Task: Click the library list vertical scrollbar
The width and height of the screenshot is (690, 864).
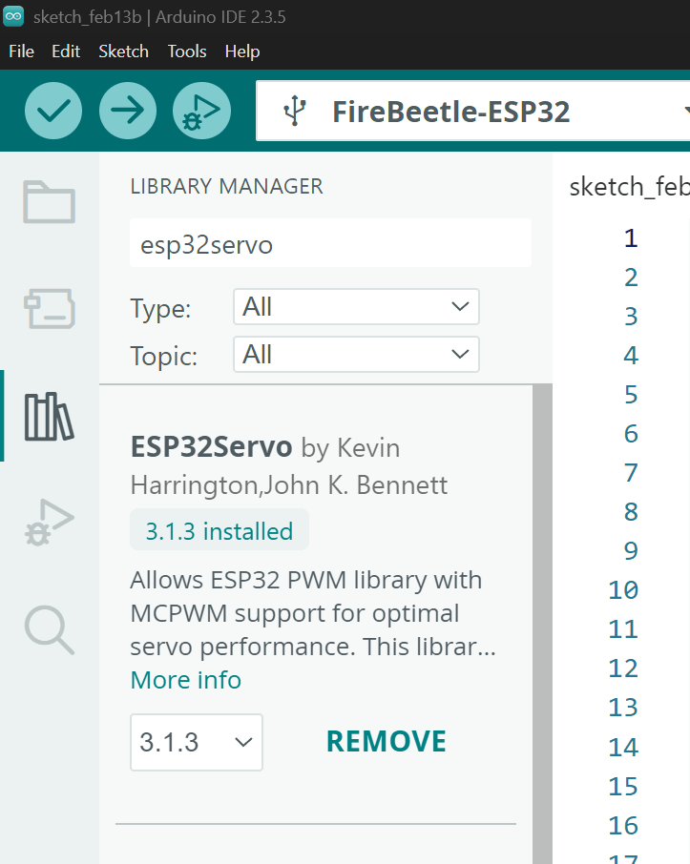Action: [x=542, y=572]
